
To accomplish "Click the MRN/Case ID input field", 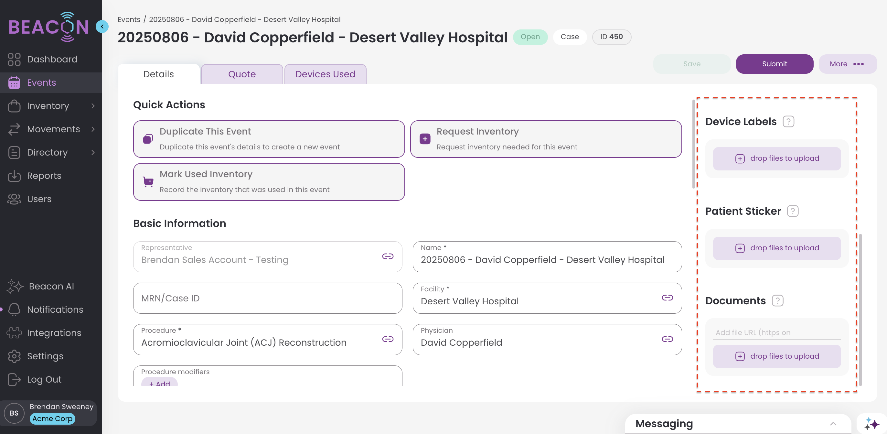I will pyautogui.click(x=268, y=298).
